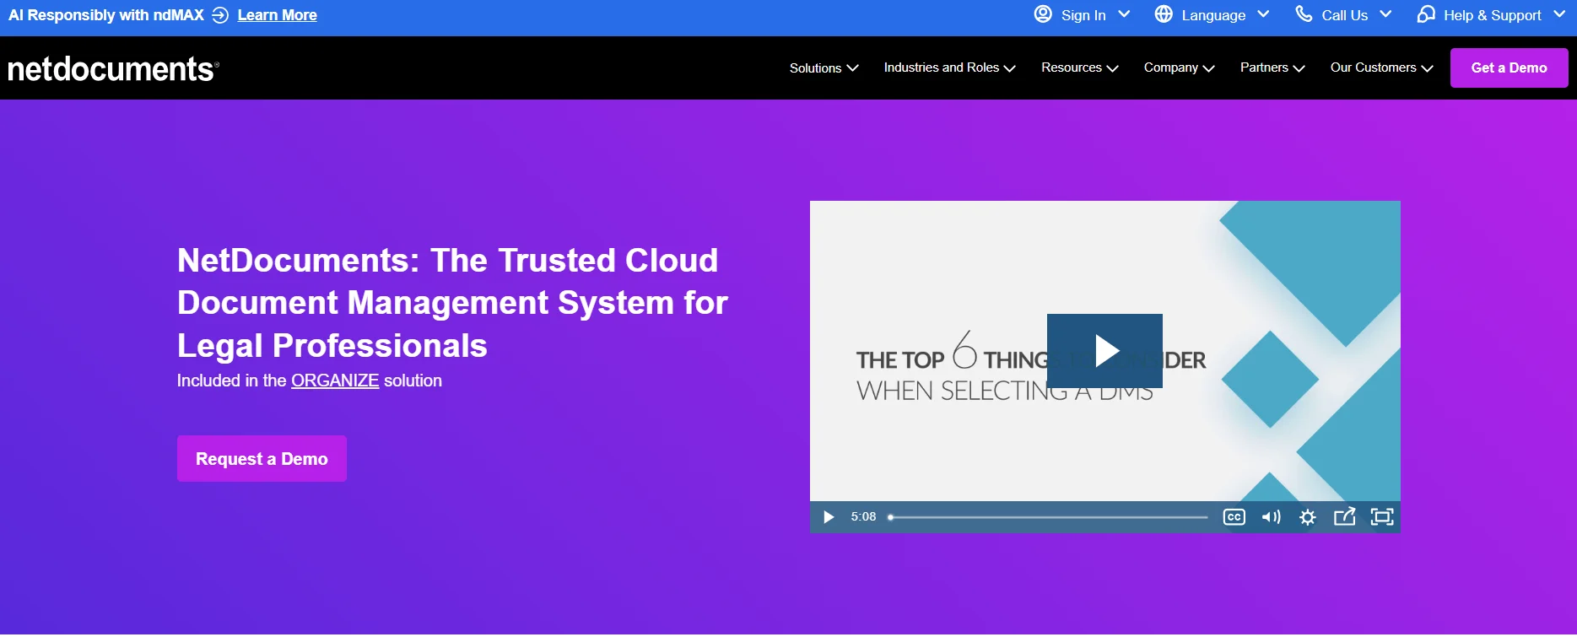Click the Help & Support headset icon
This screenshot has width=1577, height=637.
coord(1426,14)
